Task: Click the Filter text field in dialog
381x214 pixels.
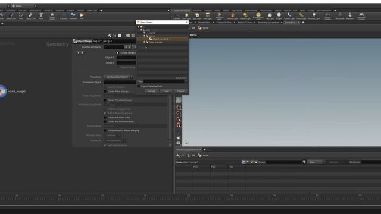Action: pos(164,81)
